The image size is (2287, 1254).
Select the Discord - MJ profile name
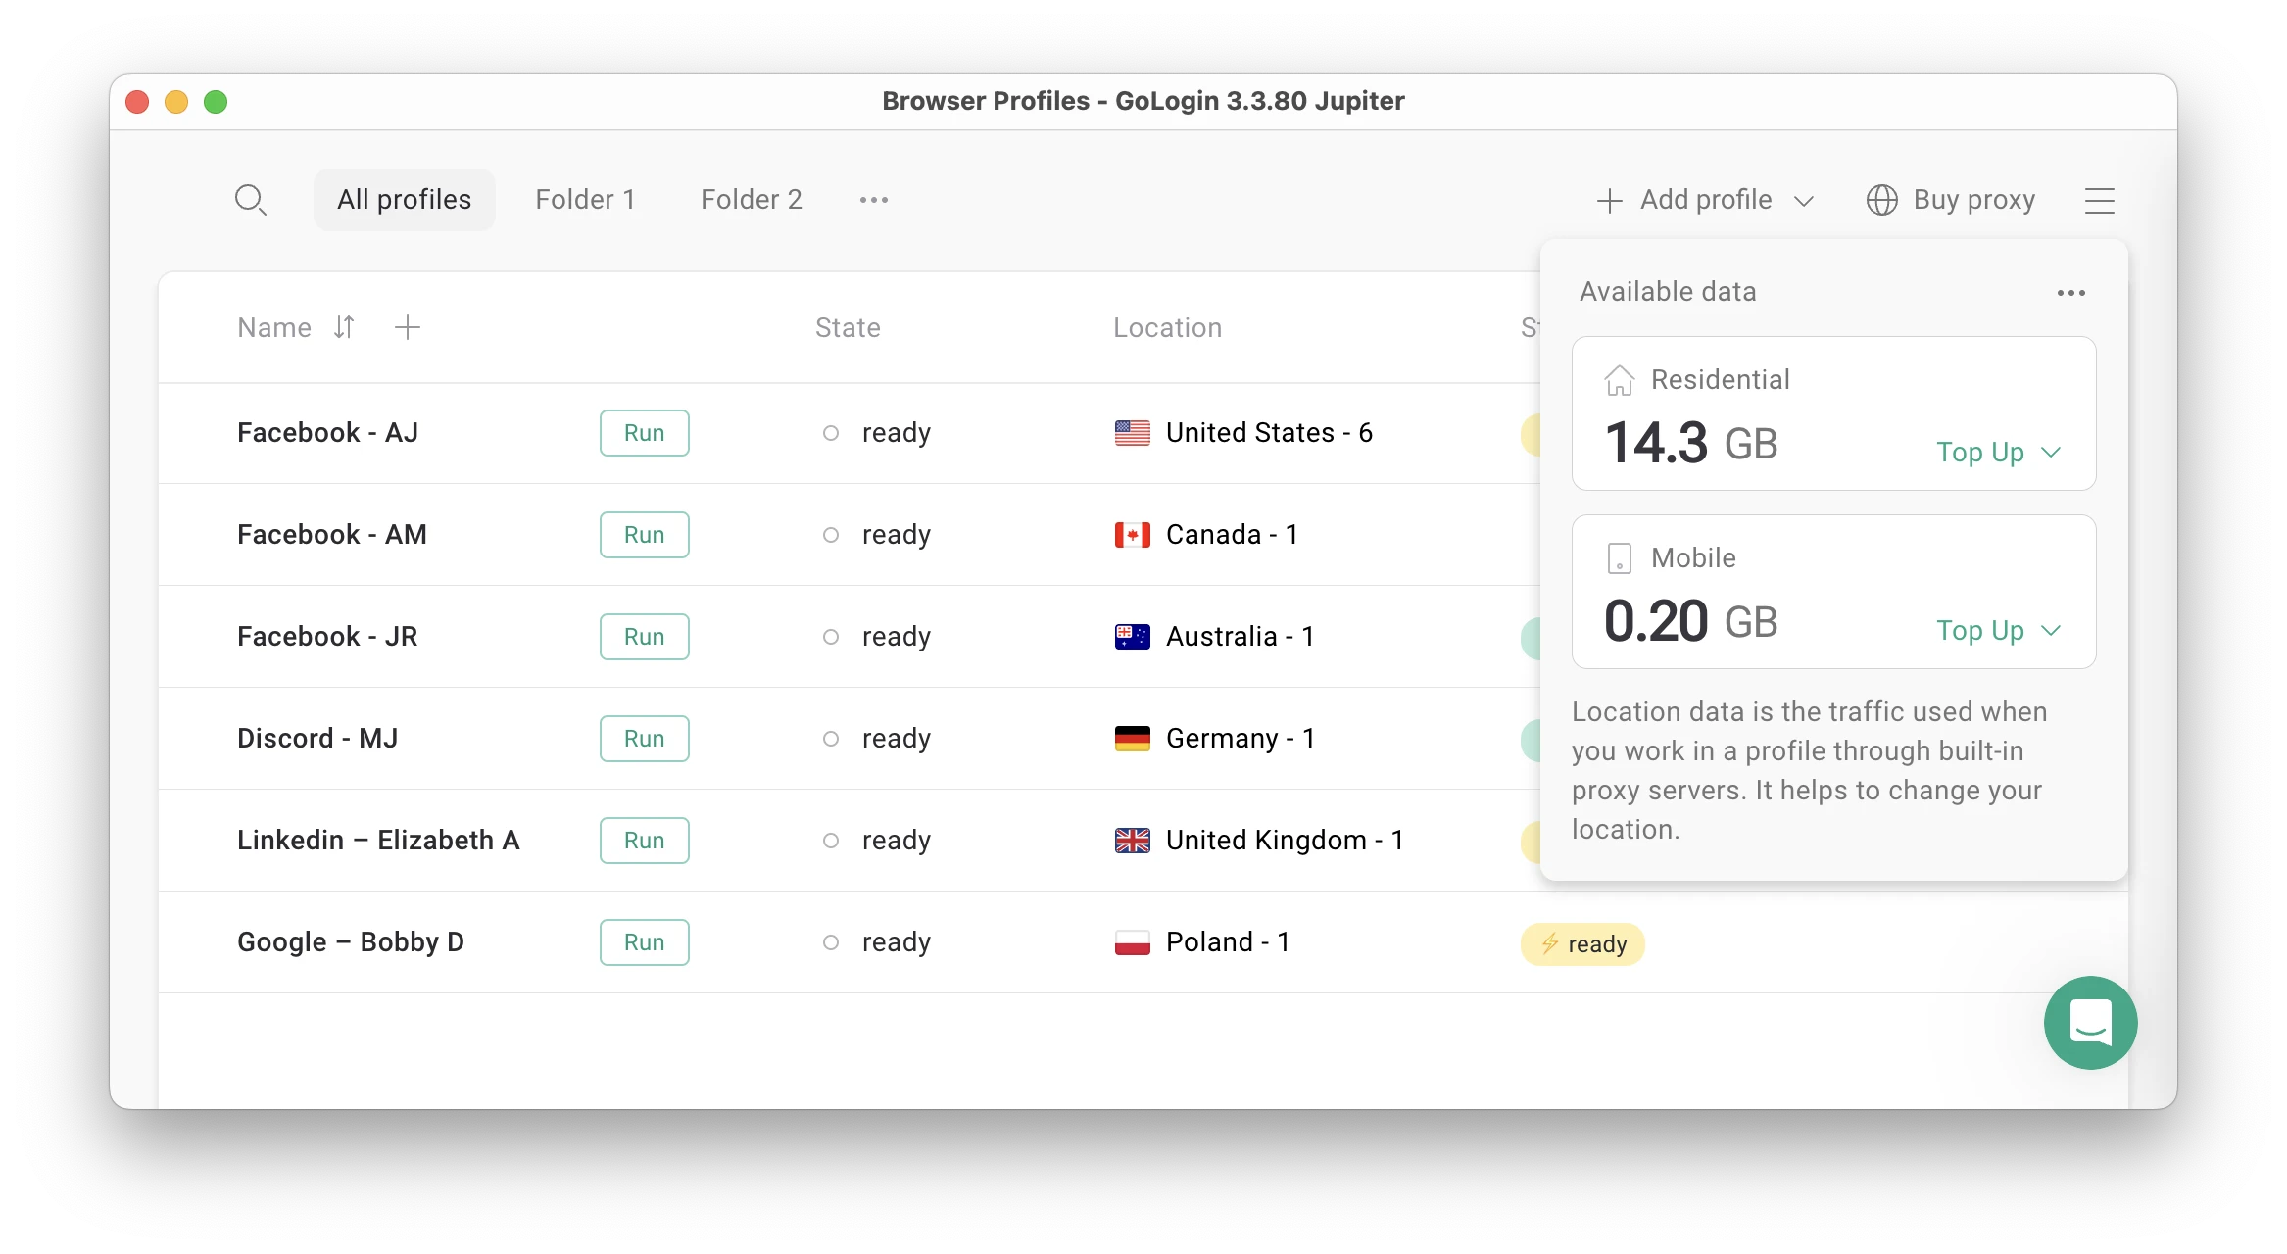coord(317,739)
